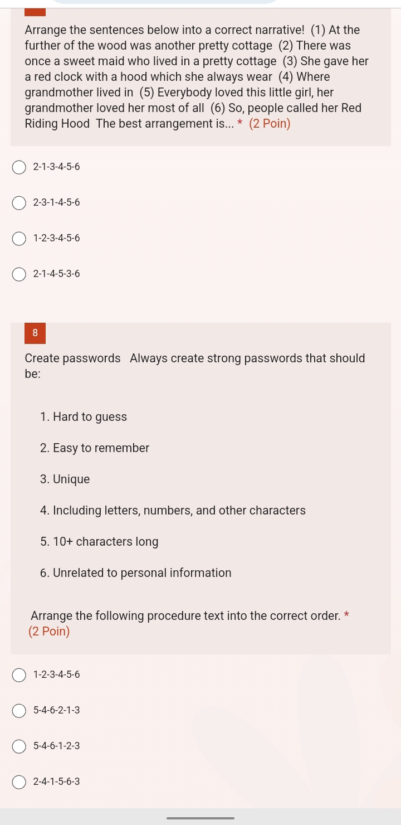
Task: Tap the 'Unique' list item
Action: [65, 479]
